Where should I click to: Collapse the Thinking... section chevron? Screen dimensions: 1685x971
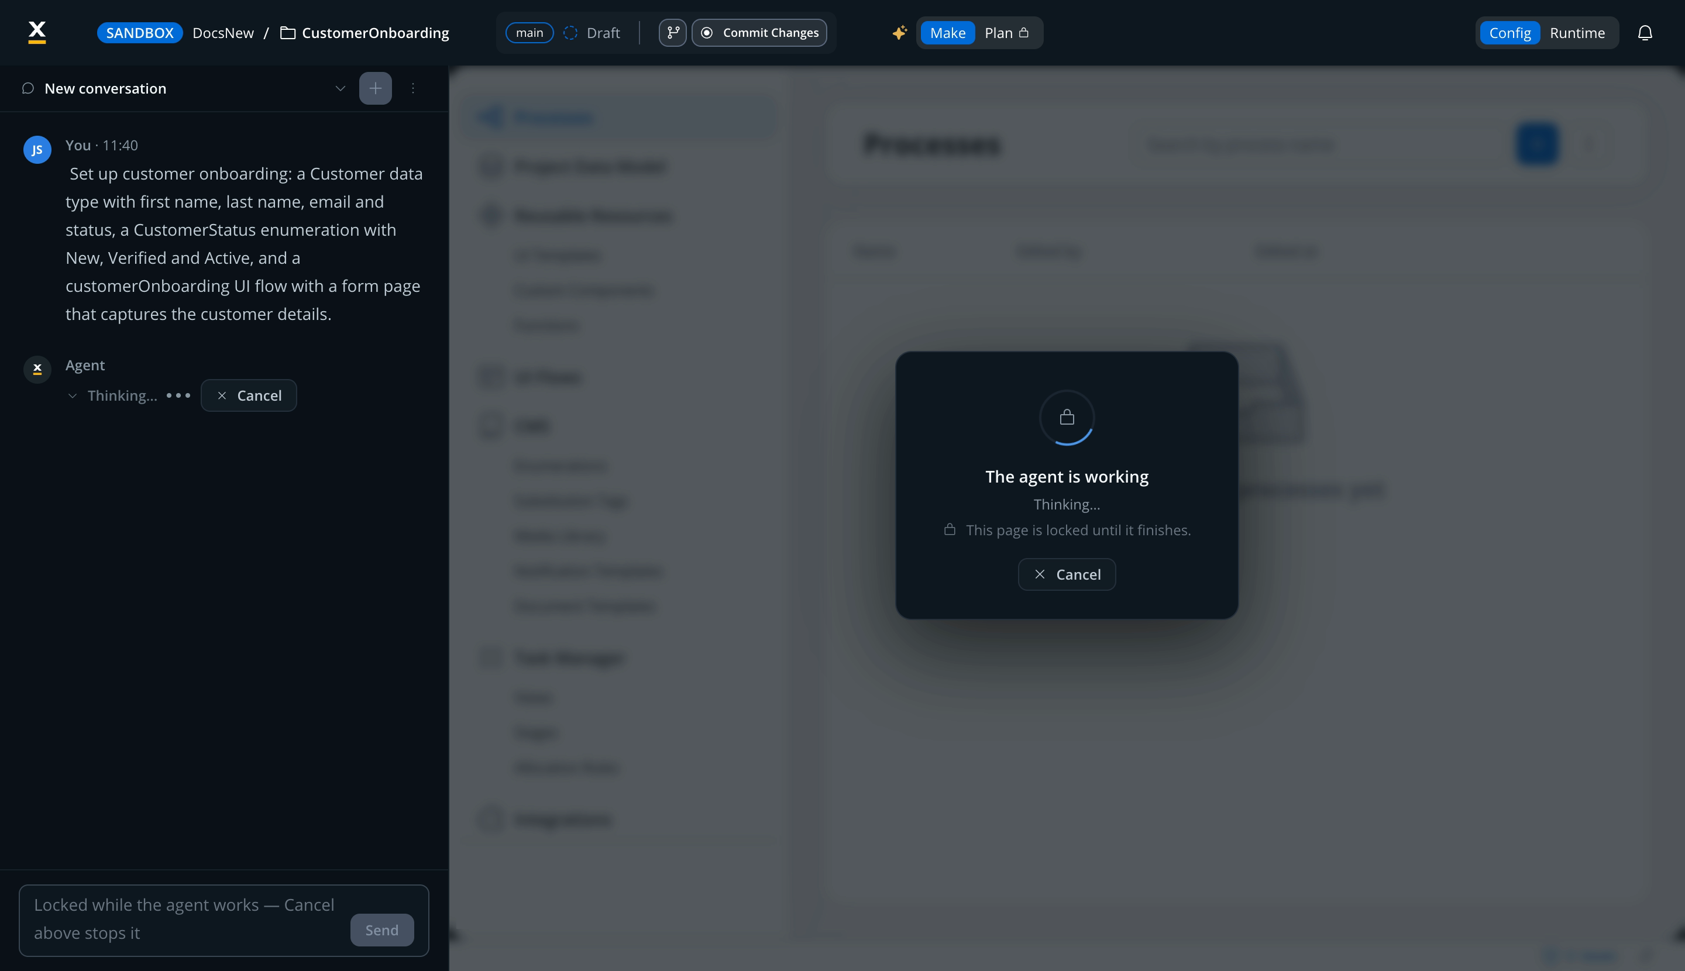(72, 395)
